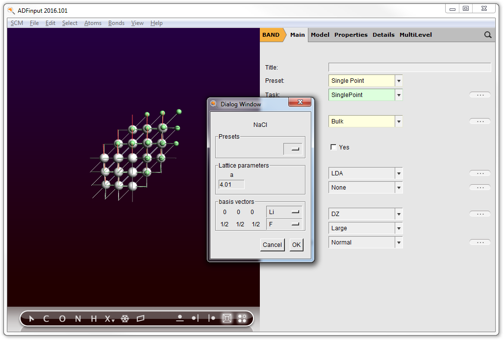504x340 pixels.
Task: Choose the Nitrogen (N) atom tool
Action: tap(78, 318)
